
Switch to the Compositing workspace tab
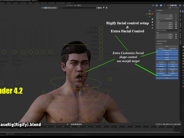[x=51, y=3]
